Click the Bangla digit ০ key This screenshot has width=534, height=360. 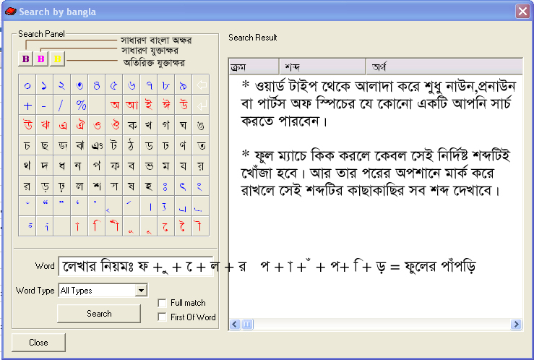click(27, 85)
